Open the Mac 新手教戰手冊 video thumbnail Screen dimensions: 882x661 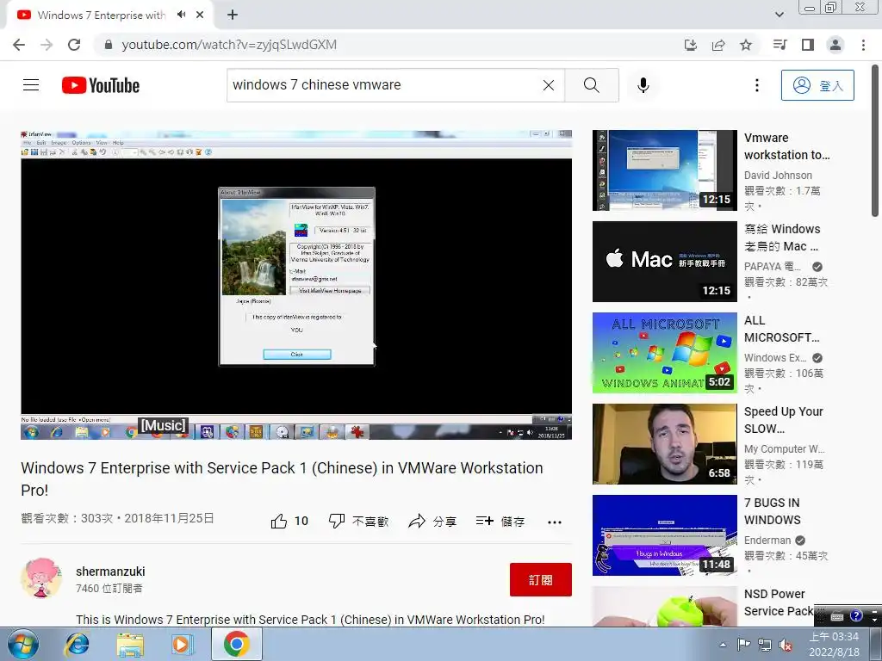665,262
